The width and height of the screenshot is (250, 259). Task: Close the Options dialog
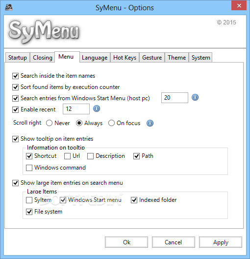coord(239,5)
